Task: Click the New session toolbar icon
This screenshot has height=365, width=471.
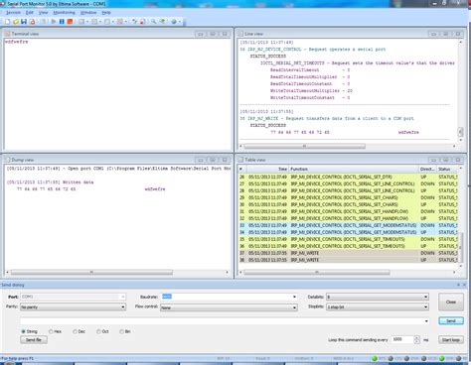Action: point(7,22)
